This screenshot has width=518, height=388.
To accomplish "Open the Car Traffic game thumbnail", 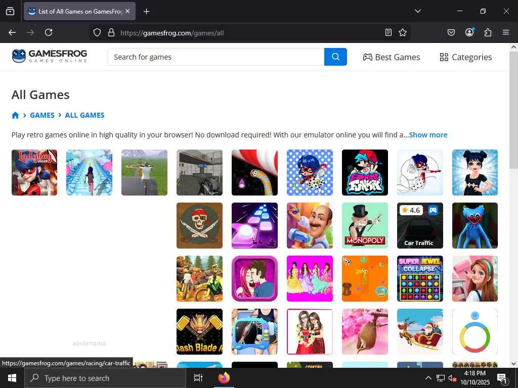I will 420,225.
